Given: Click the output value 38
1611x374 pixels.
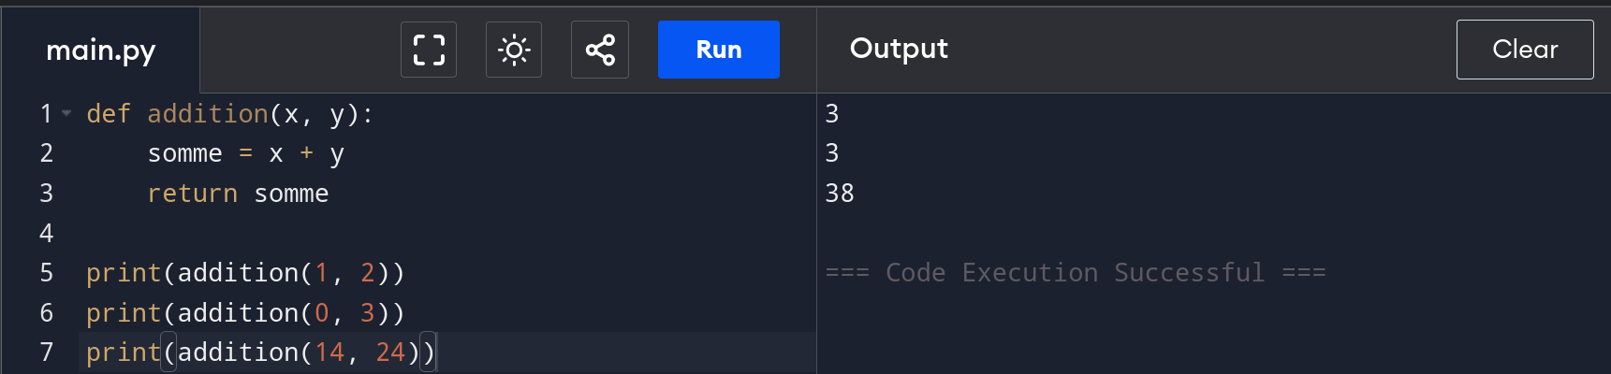Looking at the screenshot, I should pyautogui.click(x=840, y=194).
